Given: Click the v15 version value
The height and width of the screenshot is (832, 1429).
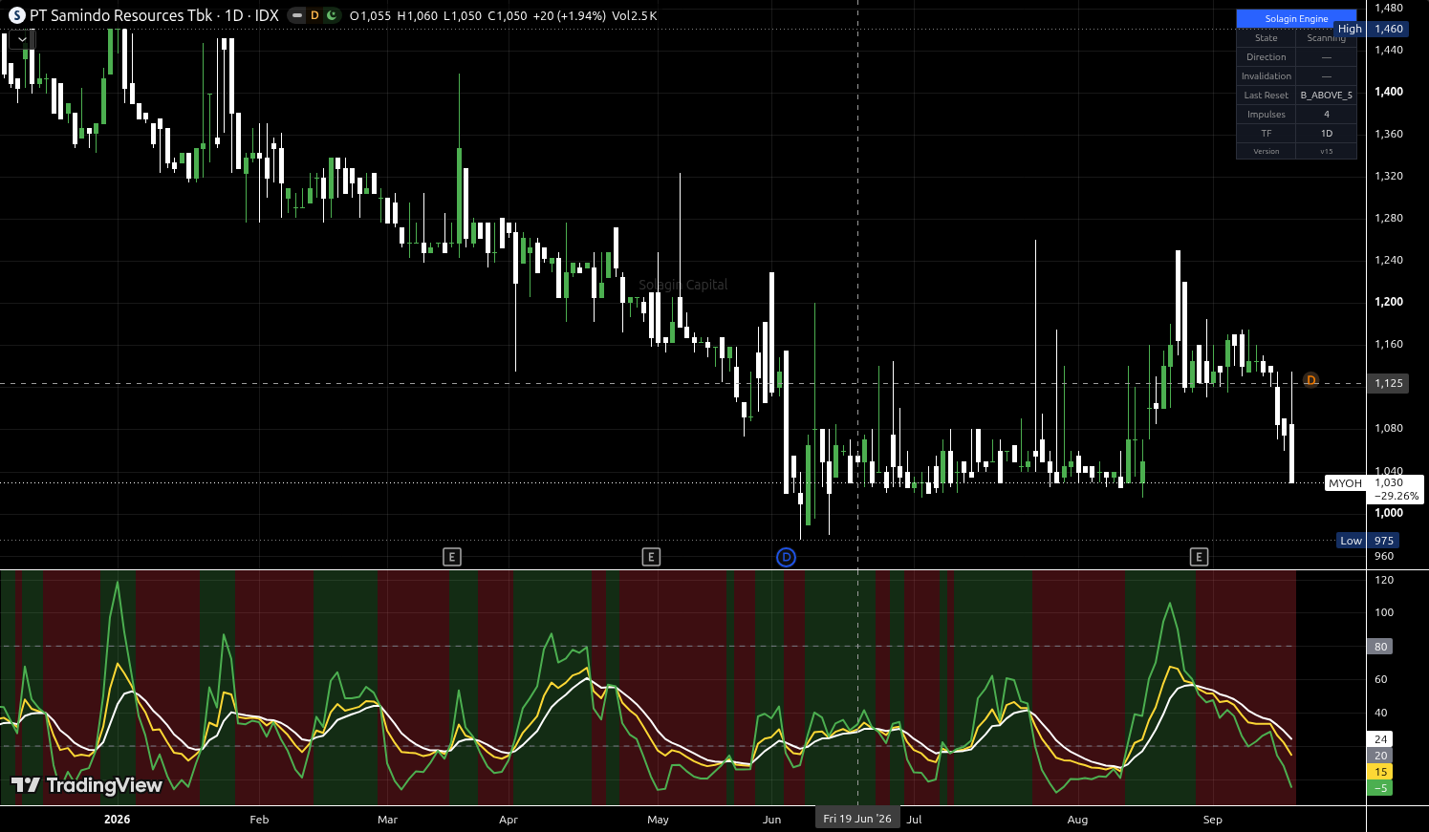Looking at the screenshot, I should [1326, 151].
